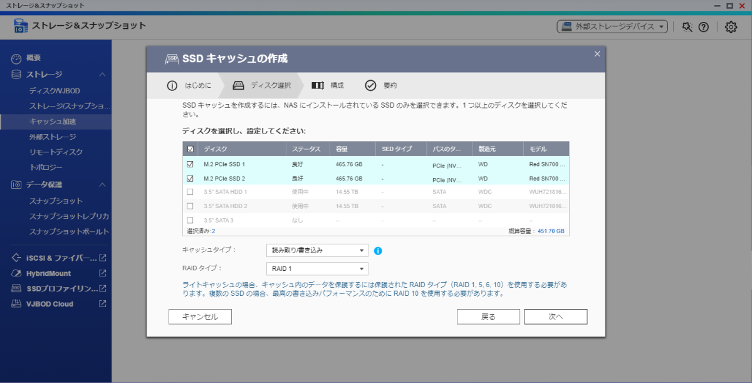The image size is (752, 383).
Task: Open リモートディスク sidebar item
Action: click(56, 152)
